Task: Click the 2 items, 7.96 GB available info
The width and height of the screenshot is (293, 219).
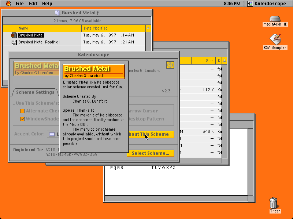Action: point(77,21)
